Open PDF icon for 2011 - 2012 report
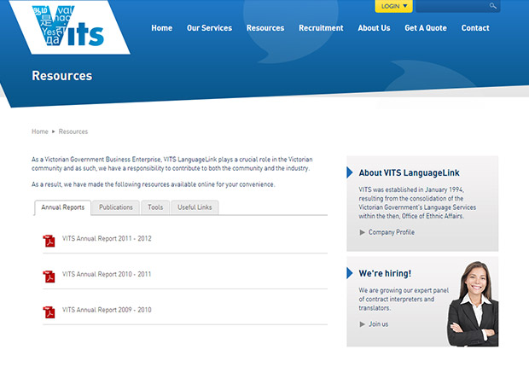 pos(49,241)
